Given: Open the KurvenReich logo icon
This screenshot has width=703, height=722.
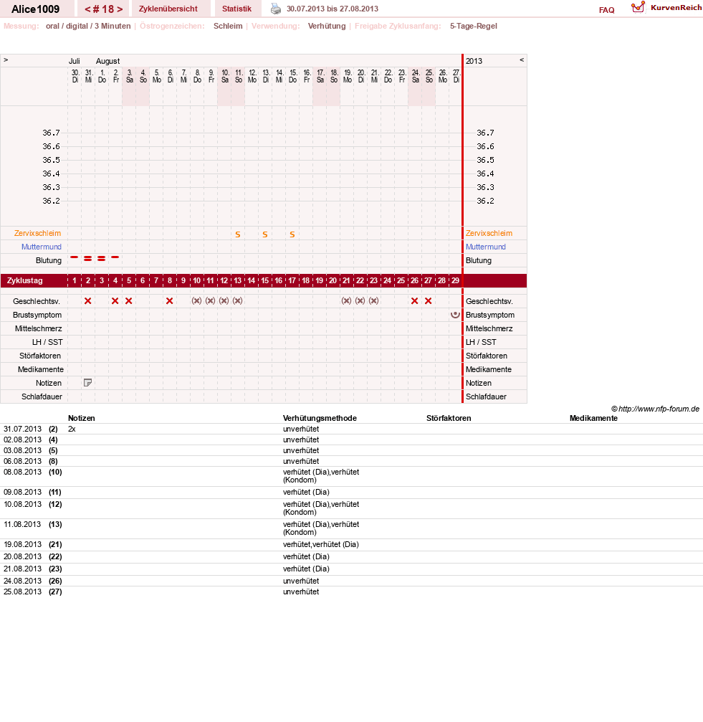Looking at the screenshot, I should (x=638, y=7).
